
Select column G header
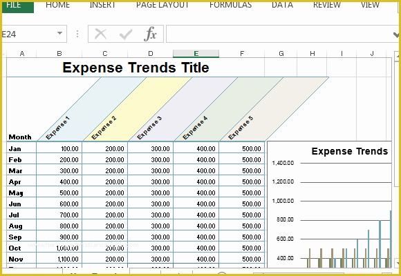(281, 54)
